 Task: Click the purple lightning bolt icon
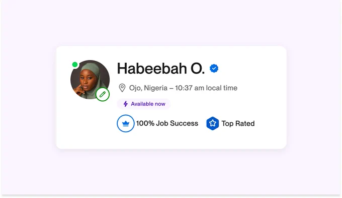click(x=126, y=104)
